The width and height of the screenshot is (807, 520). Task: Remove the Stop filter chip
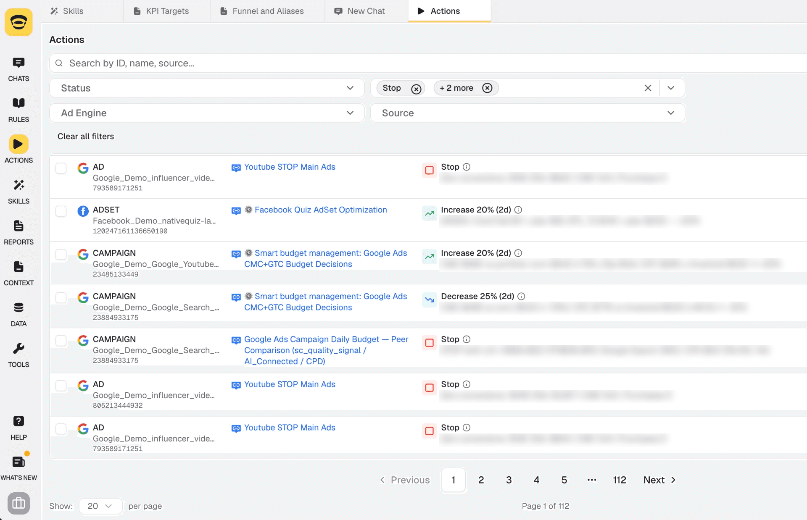[x=416, y=89]
